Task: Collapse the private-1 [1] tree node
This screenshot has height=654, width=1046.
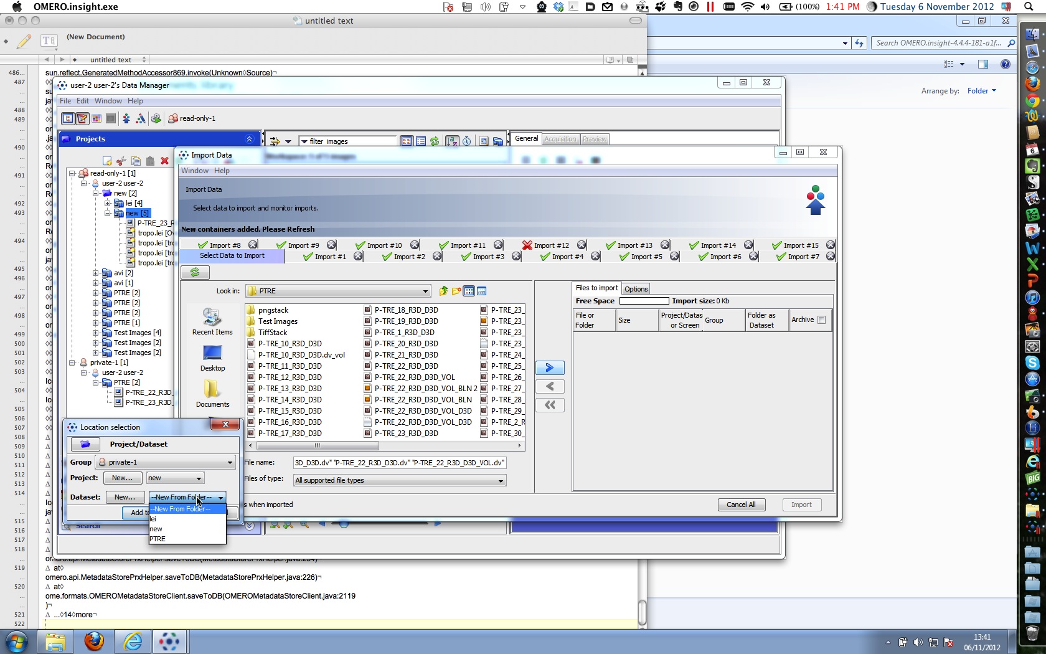Action: point(72,363)
